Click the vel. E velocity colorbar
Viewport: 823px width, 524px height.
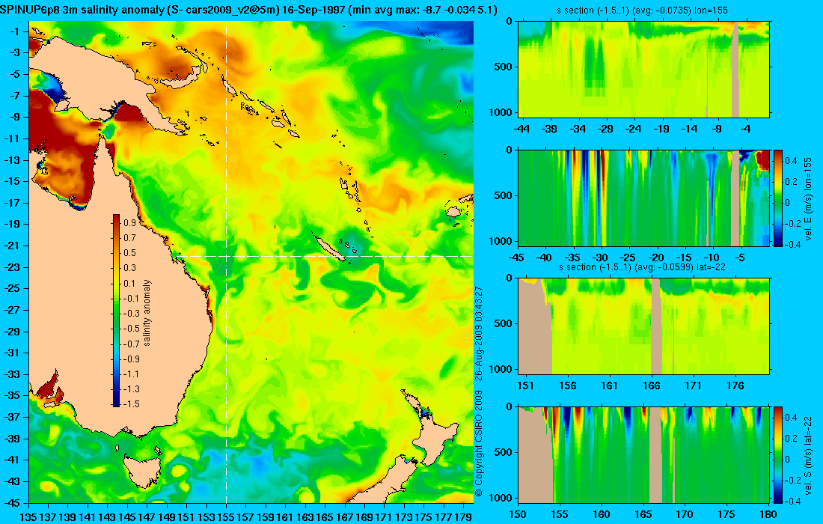click(x=778, y=198)
